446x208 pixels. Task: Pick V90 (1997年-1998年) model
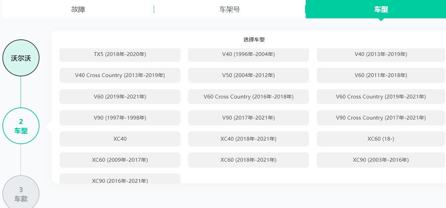click(120, 117)
